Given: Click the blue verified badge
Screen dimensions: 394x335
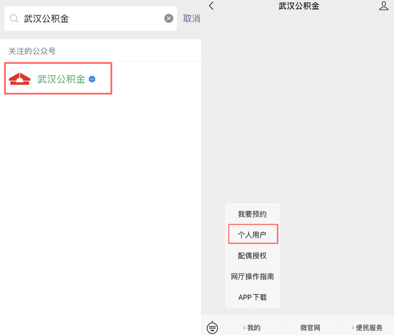Looking at the screenshot, I should pos(92,79).
